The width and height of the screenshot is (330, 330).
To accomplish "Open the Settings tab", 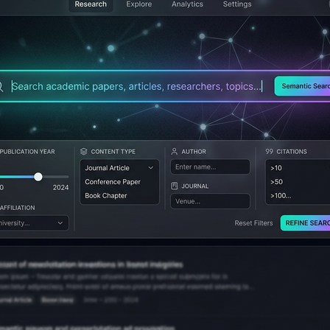I will pyautogui.click(x=237, y=4).
